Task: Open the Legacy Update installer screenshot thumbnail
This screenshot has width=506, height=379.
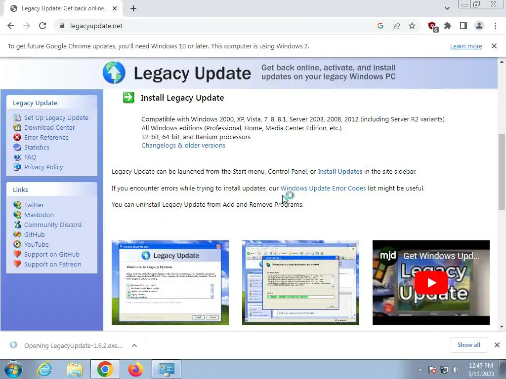Action: (170, 283)
